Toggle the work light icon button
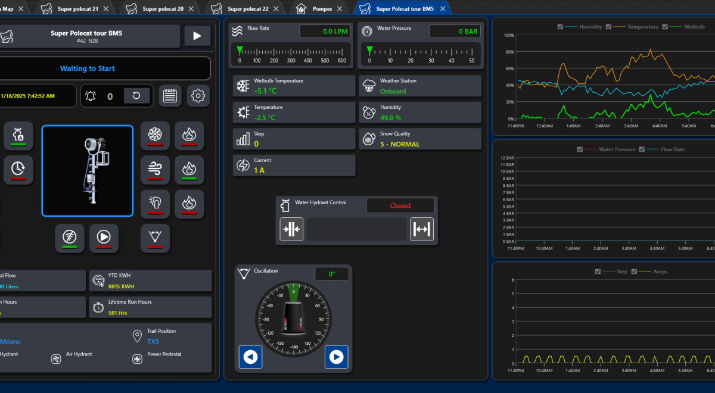 click(155, 204)
